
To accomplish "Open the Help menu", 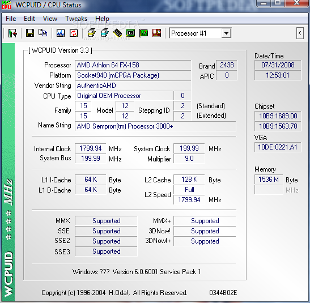I will (102, 19).
